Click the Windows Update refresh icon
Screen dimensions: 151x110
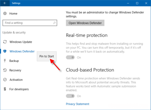coord(5,42)
